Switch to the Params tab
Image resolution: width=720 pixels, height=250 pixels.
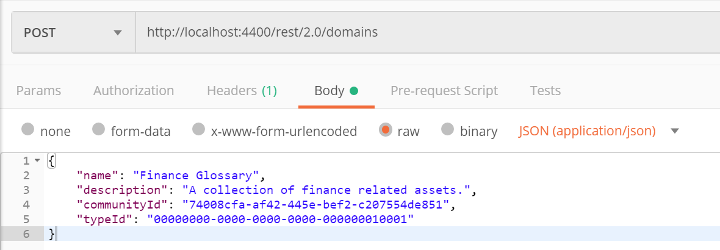pyautogui.click(x=38, y=91)
